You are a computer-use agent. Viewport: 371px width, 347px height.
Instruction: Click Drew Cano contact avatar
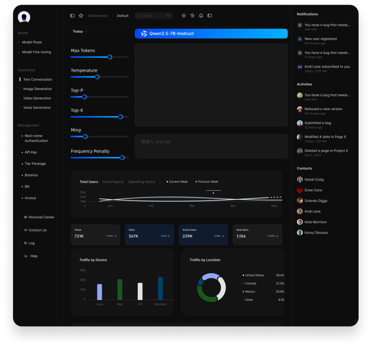[x=300, y=190]
